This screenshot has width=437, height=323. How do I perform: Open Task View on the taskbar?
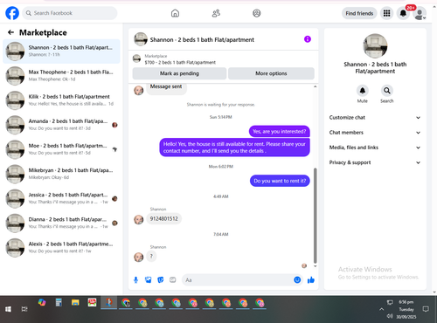tap(24, 309)
